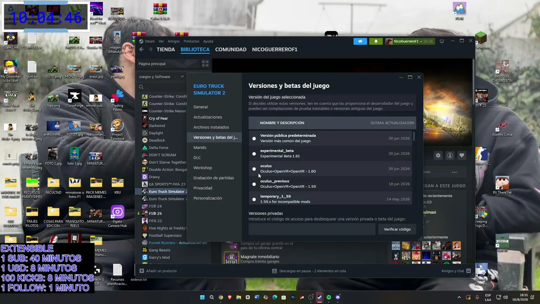The height and width of the screenshot is (304, 540).
Task: Open Steam notifications bell
Action: point(375,41)
